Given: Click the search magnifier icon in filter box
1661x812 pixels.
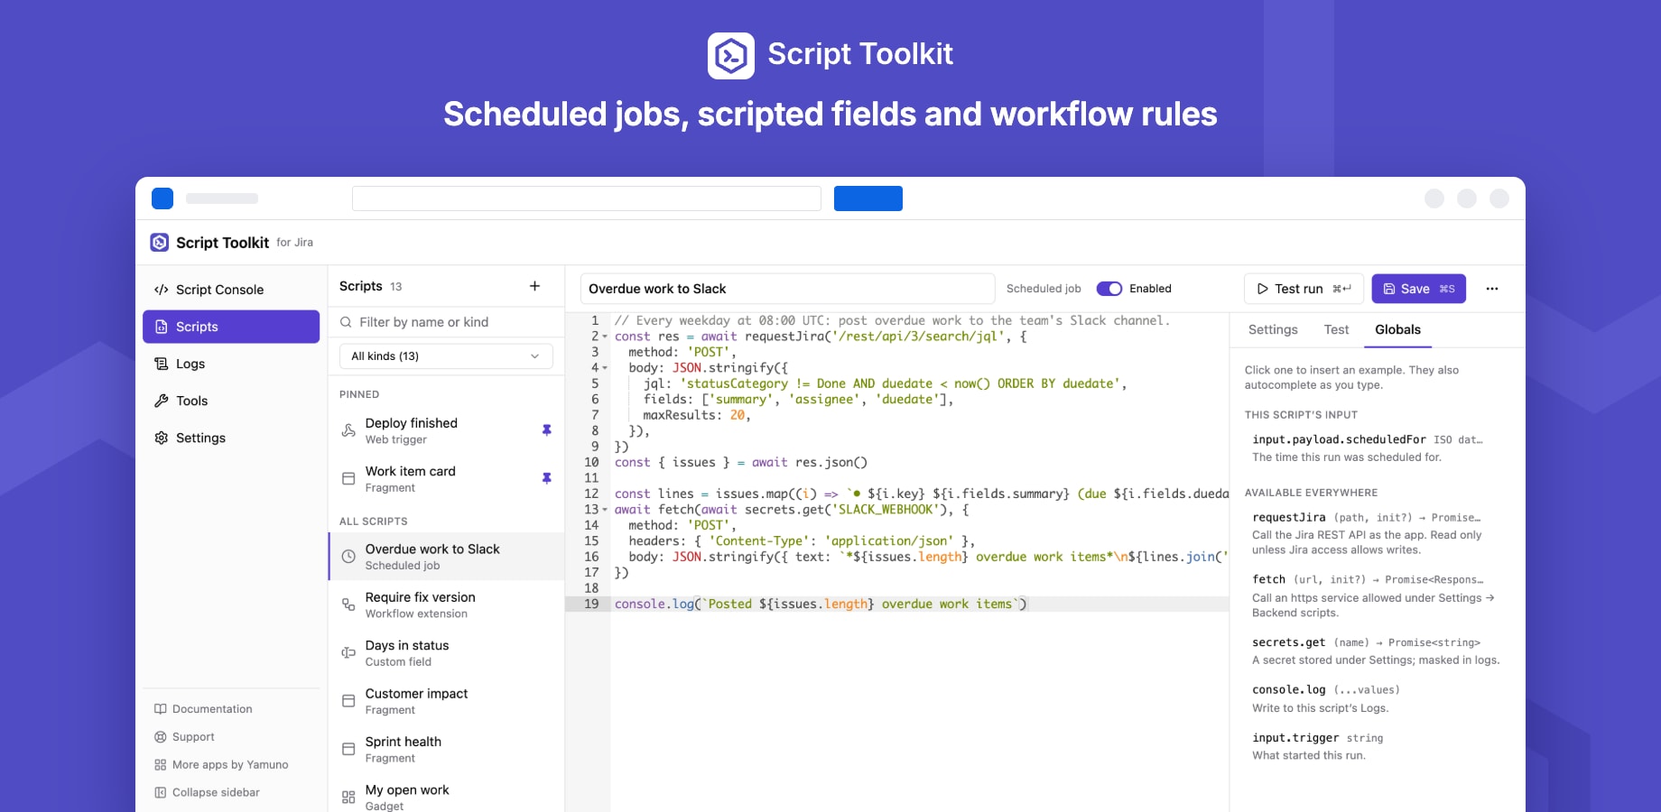Looking at the screenshot, I should point(346,322).
